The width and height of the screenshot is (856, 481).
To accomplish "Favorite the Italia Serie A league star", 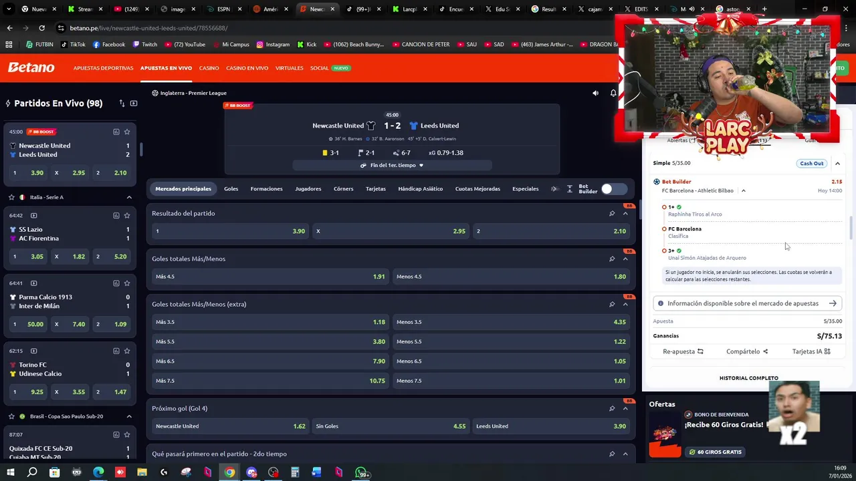I will pos(11,197).
